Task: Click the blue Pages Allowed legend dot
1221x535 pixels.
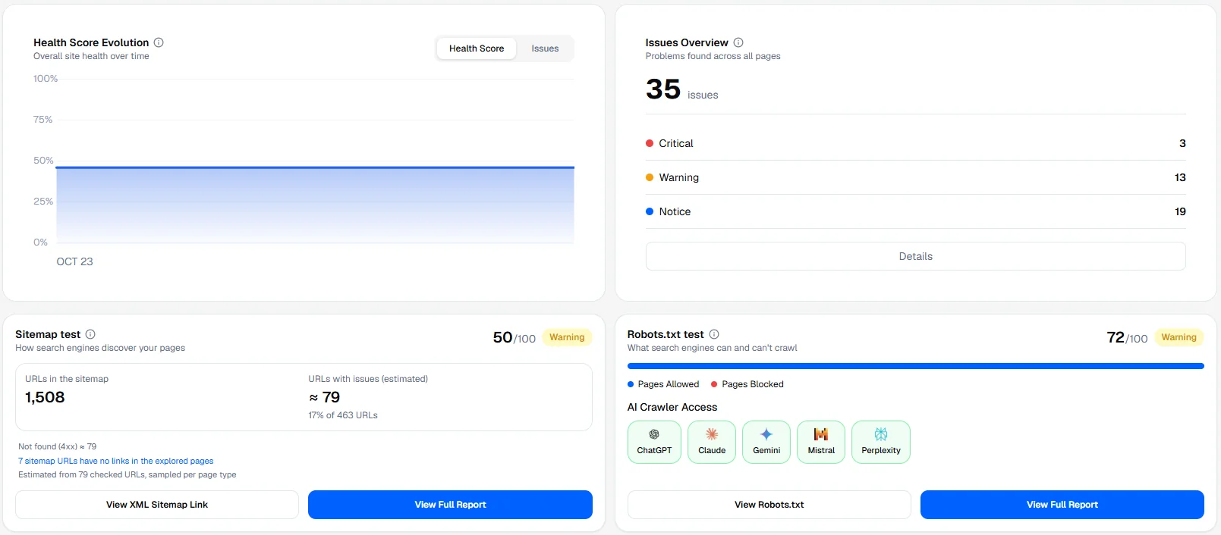Action: pyautogui.click(x=631, y=384)
